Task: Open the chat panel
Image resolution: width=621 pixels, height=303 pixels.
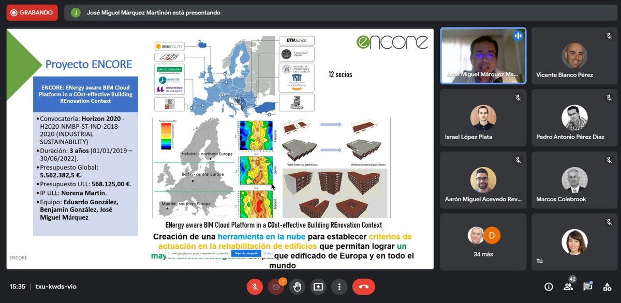Action: pos(588,286)
